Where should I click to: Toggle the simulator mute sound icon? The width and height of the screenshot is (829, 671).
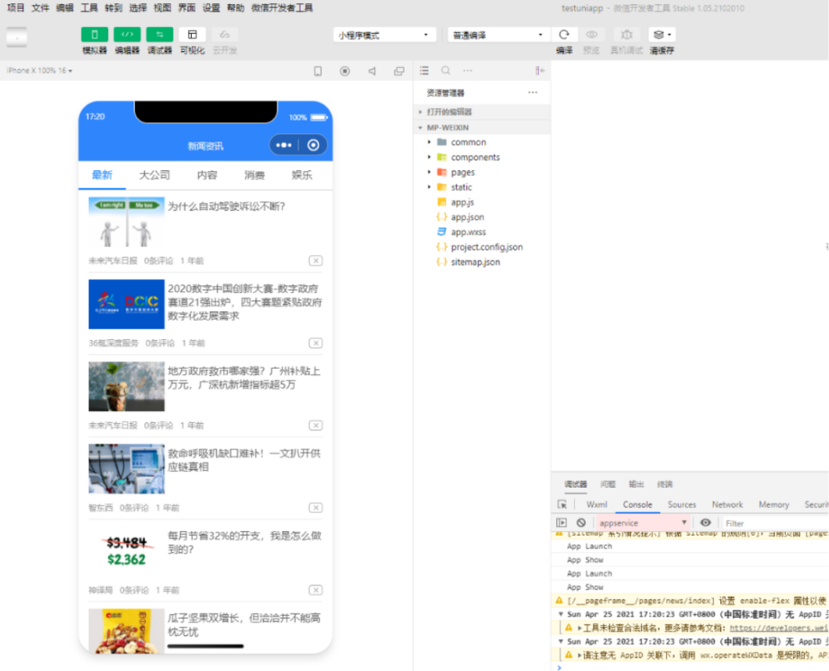point(373,71)
